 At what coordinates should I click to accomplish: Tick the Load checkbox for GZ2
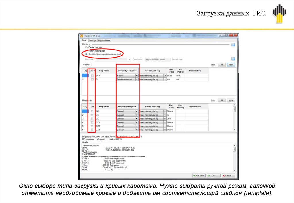tap(92, 126)
